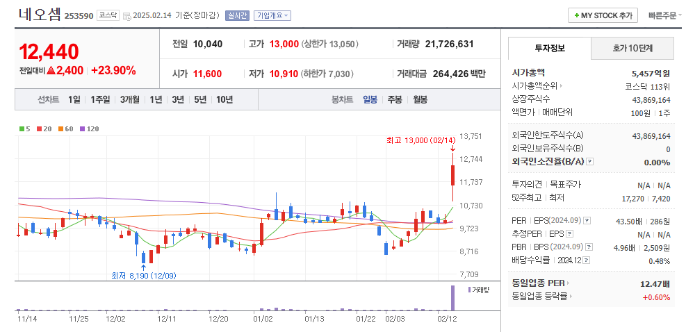Select the 1년 line chart period

pyautogui.click(x=155, y=100)
